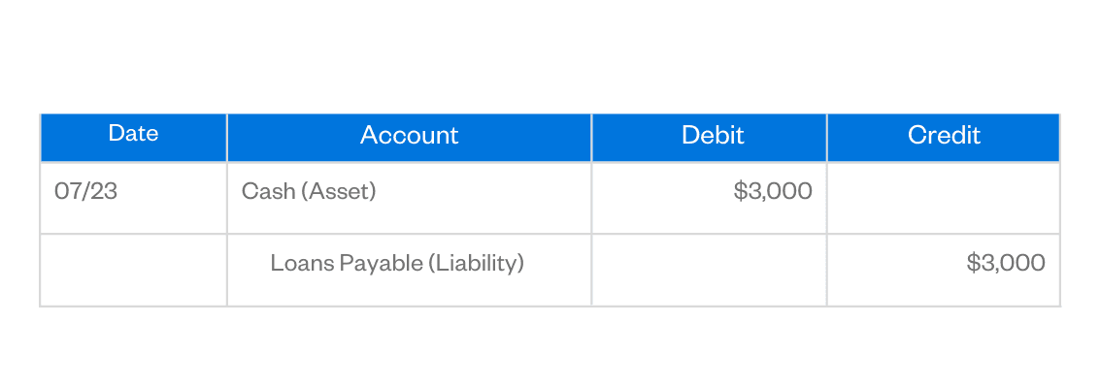Select the Account column header
This screenshot has height=388, width=1100.
409,135
